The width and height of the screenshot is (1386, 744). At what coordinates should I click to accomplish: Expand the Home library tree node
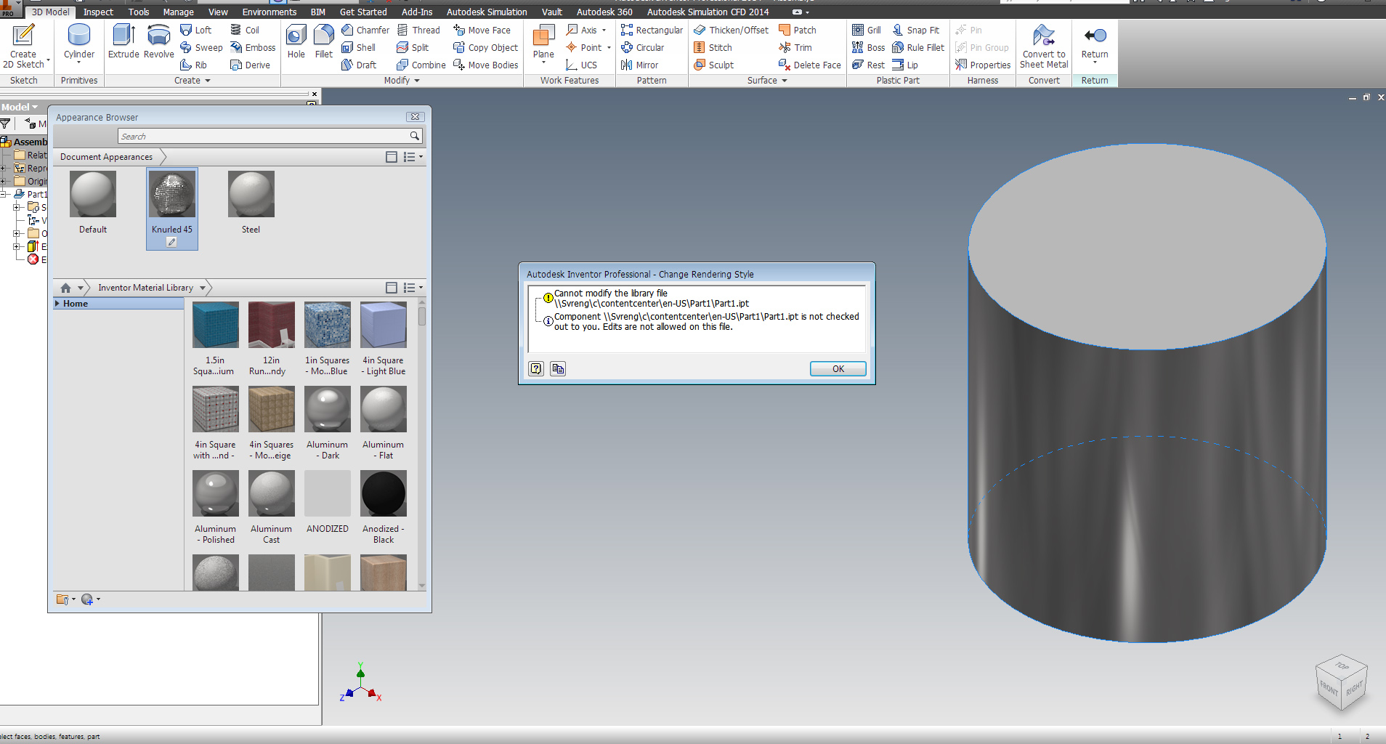pos(57,304)
